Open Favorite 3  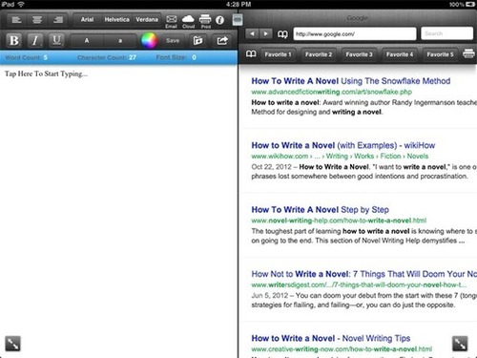(359, 54)
